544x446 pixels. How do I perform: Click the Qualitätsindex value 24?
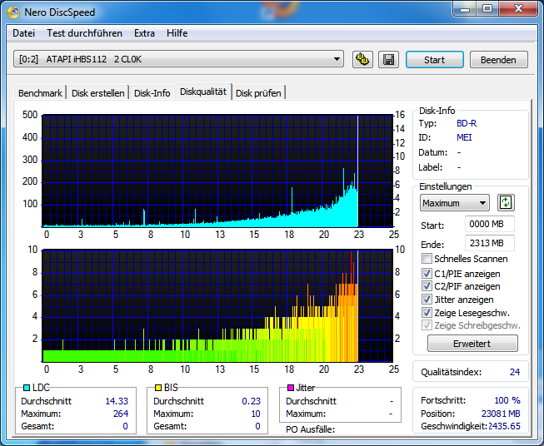pyautogui.click(x=515, y=372)
